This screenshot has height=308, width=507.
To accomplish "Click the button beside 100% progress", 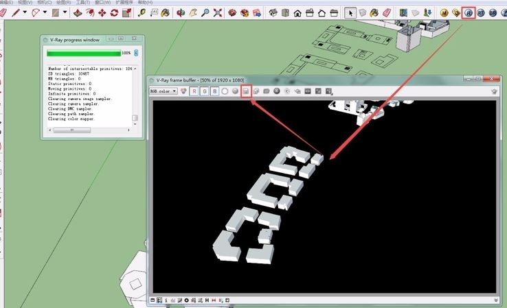I will click(136, 53).
